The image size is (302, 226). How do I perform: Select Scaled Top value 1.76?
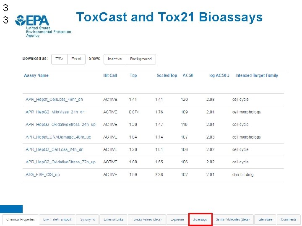pos(159,112)
